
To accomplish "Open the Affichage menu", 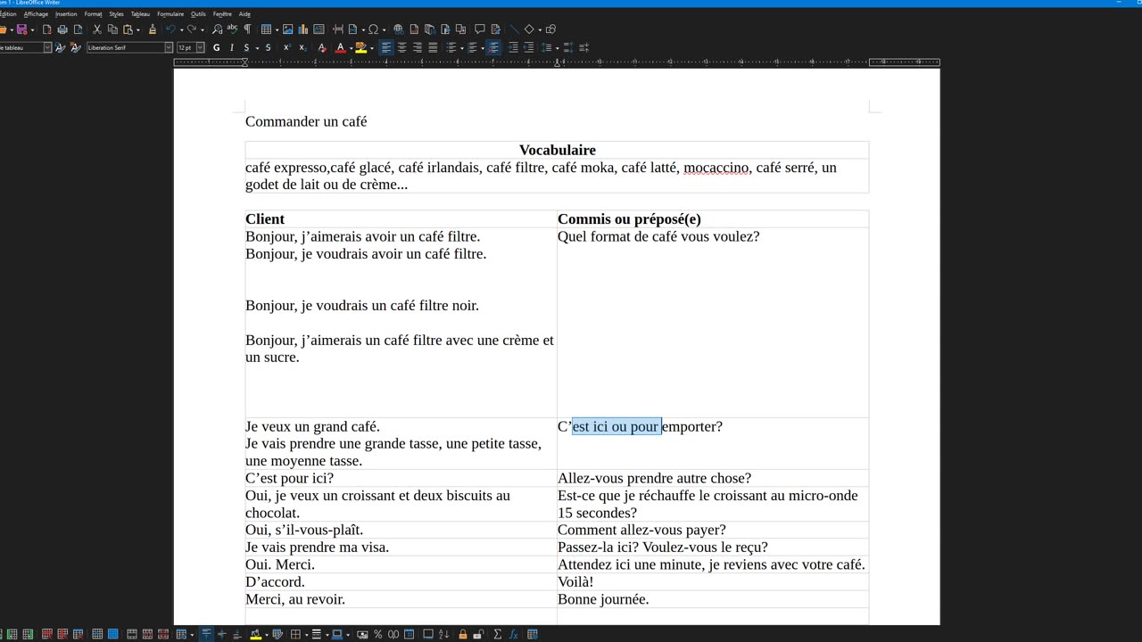I will (36, 14).
